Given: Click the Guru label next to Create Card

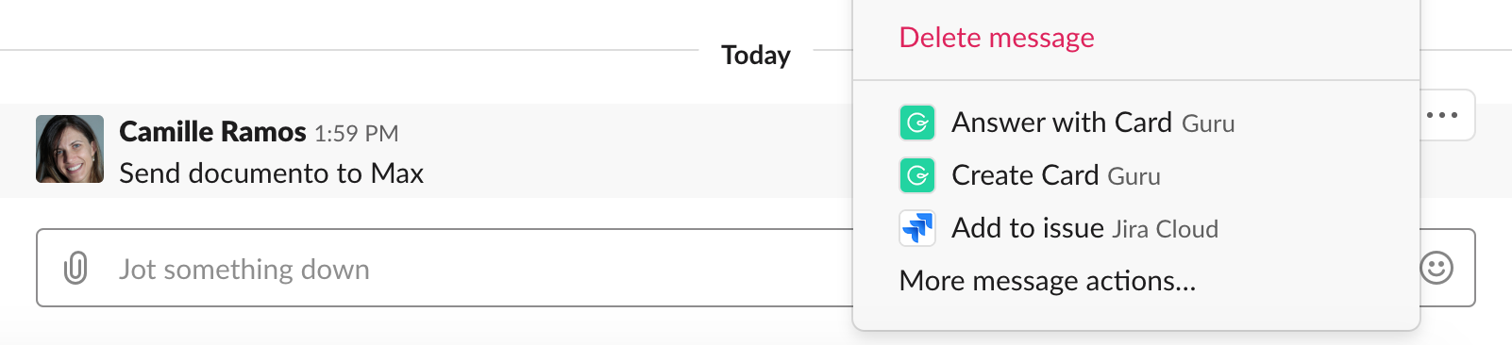Looking at the screenshot, I should tap(1134, 176).
